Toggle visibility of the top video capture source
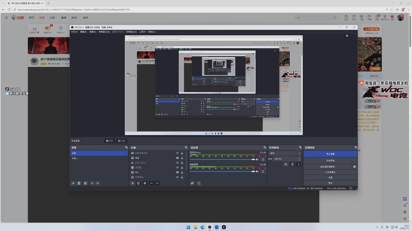Viewport: 412px width, 231px height. [177, 153]
